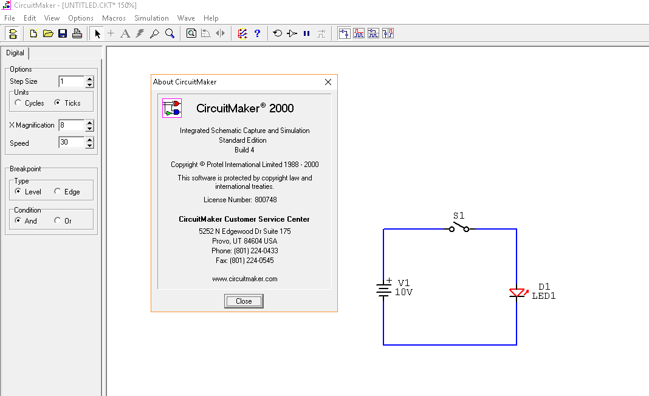Toggle analog/digital simulation mode icon
This screenshot has height=396, width=649.
(242, 33)
